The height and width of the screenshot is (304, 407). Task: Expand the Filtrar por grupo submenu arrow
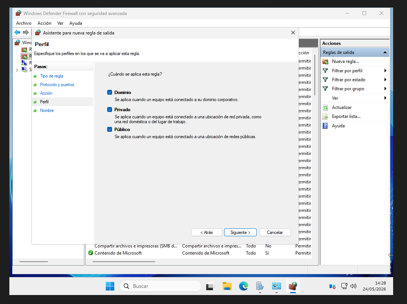coord(385,89)
